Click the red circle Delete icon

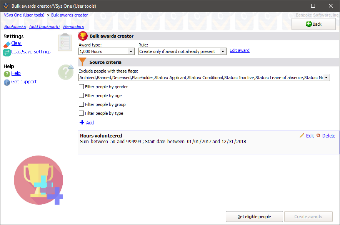click(x=318, y=136)
